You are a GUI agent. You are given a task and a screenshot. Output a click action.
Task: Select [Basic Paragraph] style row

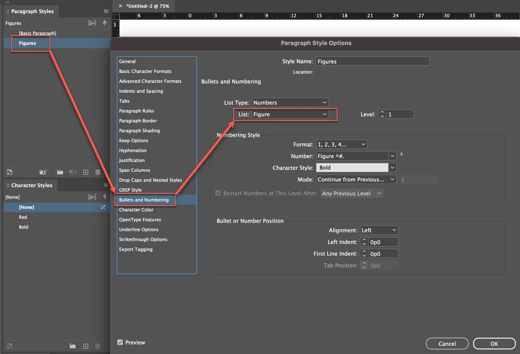(57, 33)
